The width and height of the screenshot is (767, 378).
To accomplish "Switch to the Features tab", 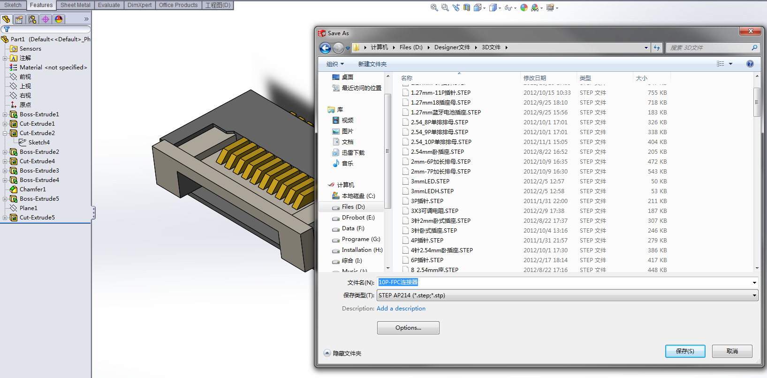I will coord(41,5).
